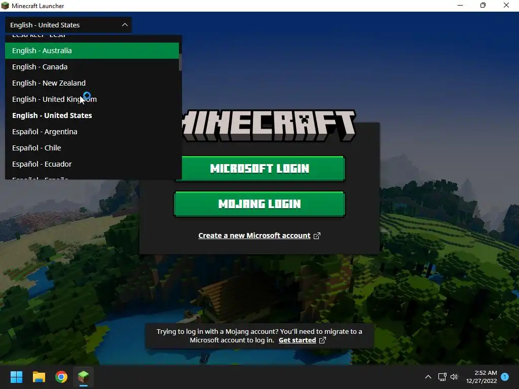This screenshot has height=389, width=519.
Task: Click the language list scrollbar thumb
Action: 180,61
